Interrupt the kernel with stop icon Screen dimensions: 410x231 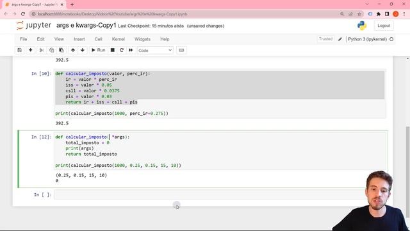(113, 50)
